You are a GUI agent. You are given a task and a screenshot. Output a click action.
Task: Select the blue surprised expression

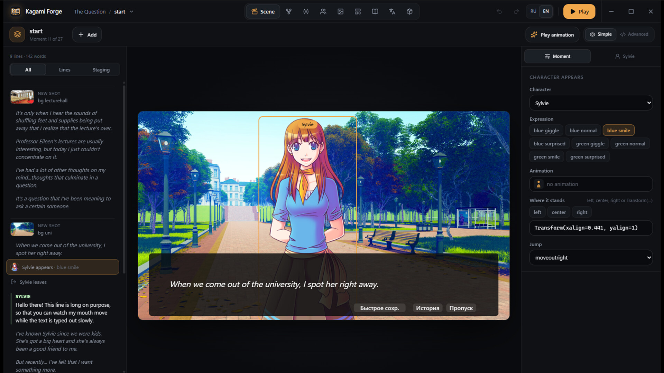[549, 144]
